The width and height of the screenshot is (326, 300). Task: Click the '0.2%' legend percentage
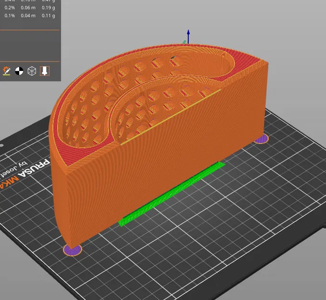[x=10, y=8]
